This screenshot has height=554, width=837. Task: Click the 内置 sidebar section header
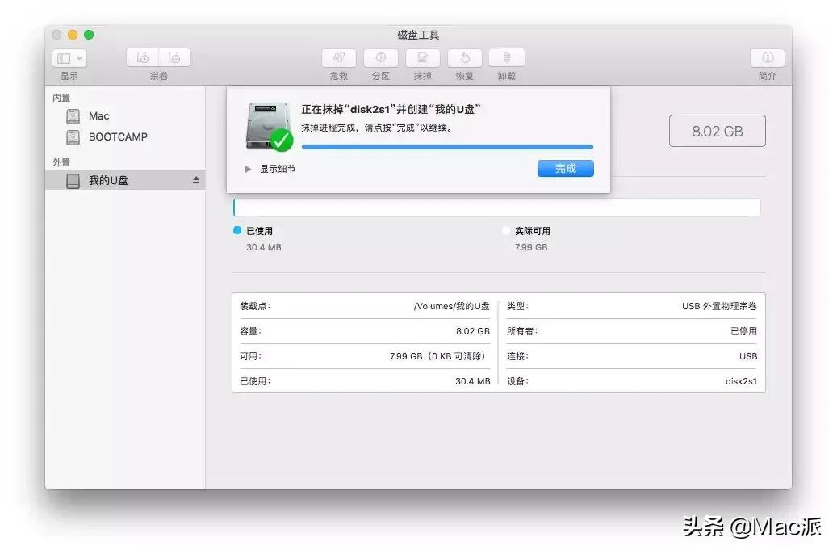coord(61,98)
